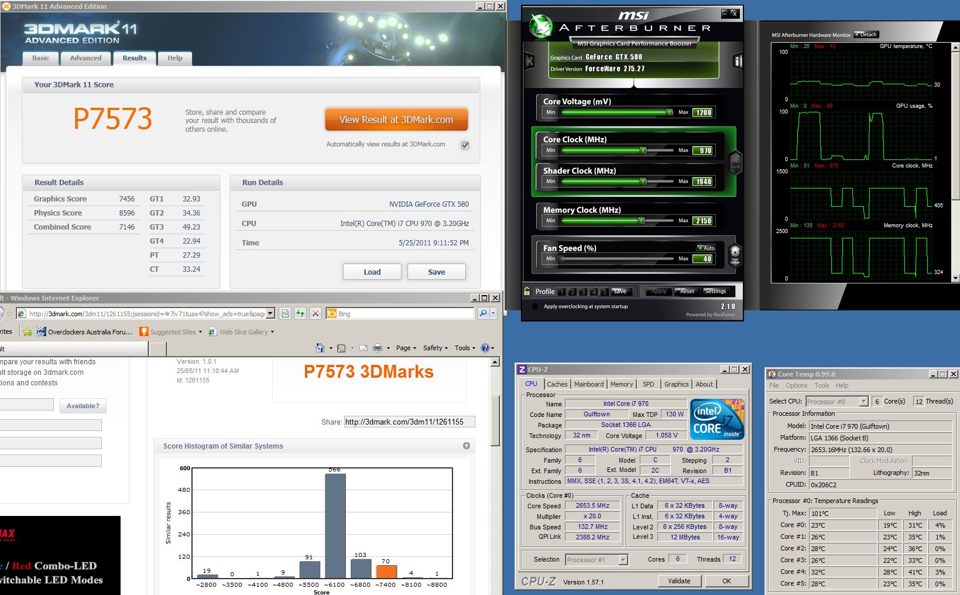Select Afterburner profile slot 4
The image size is (960, 595).
[594, 292]
